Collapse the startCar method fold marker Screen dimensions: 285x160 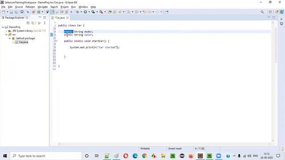(57, 41)
